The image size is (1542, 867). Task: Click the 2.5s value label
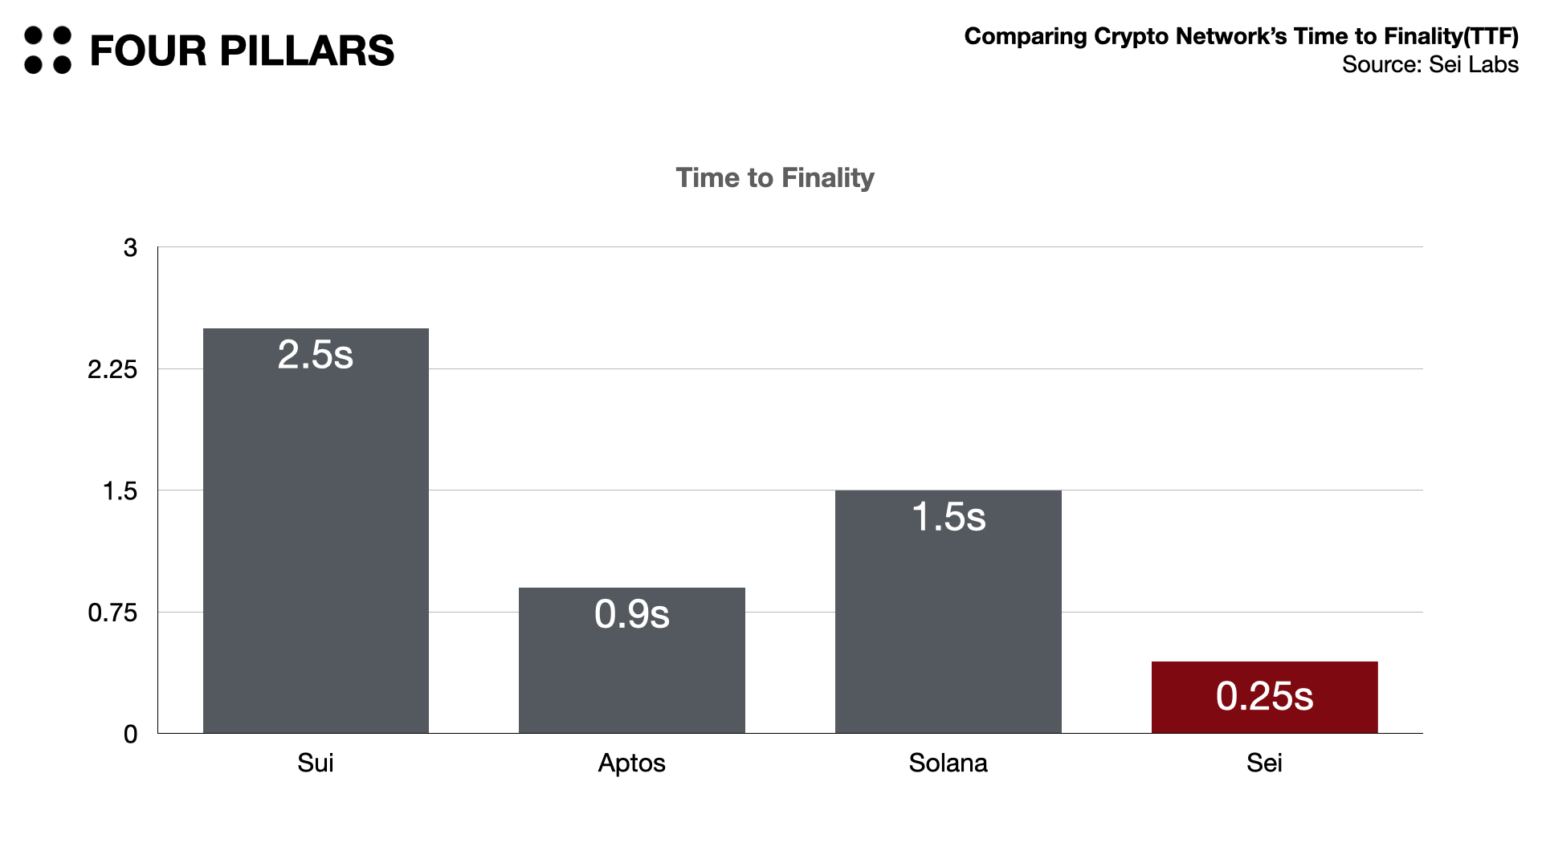coord(316,355)
